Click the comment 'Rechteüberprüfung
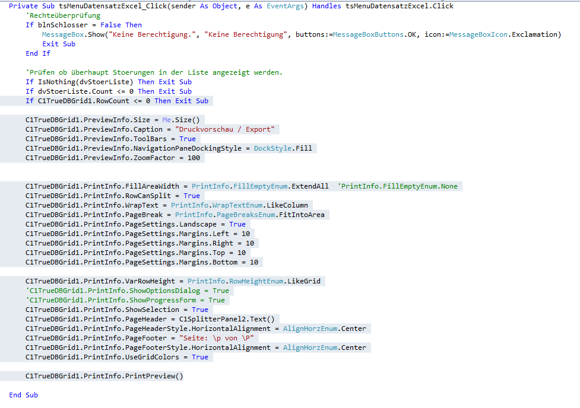Image resolution: width=580 pixels, height=408 pixels. [63, 15]
